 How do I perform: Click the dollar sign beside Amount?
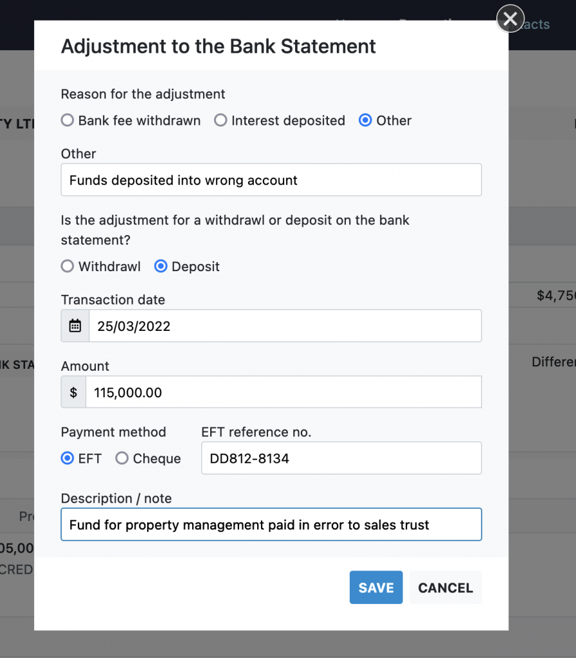(73, 392)
